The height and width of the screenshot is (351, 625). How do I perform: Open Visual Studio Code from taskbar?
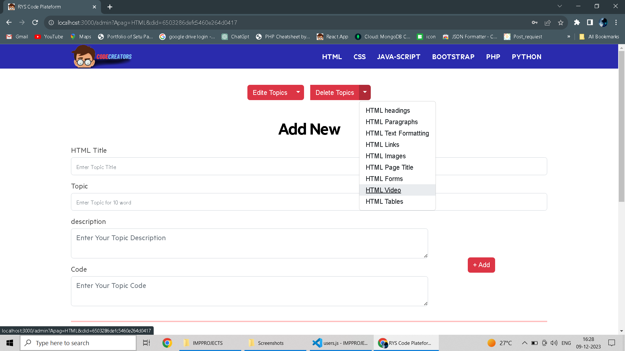pos(340,343)
